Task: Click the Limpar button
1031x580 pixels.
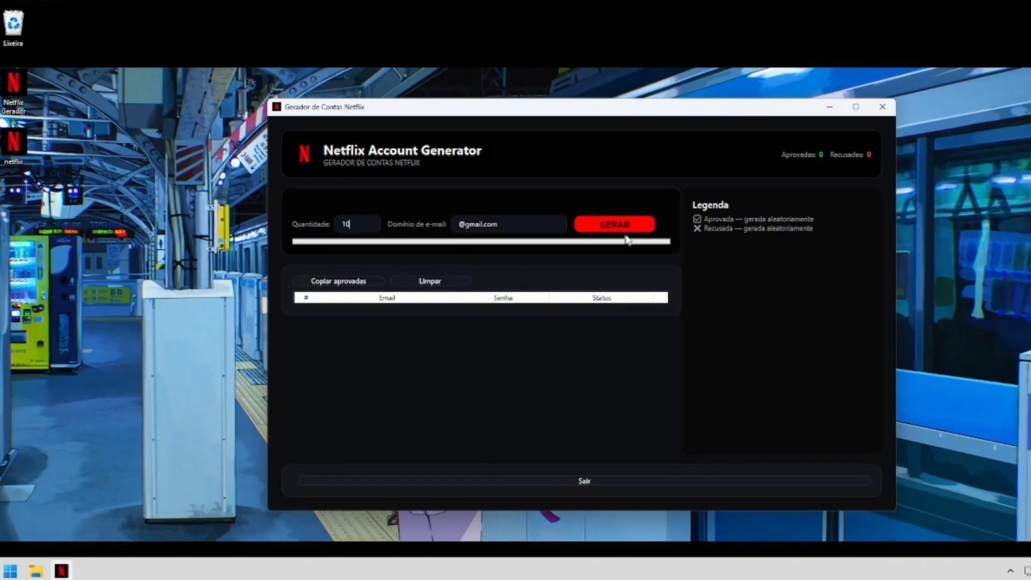Action: click(430, 281)
